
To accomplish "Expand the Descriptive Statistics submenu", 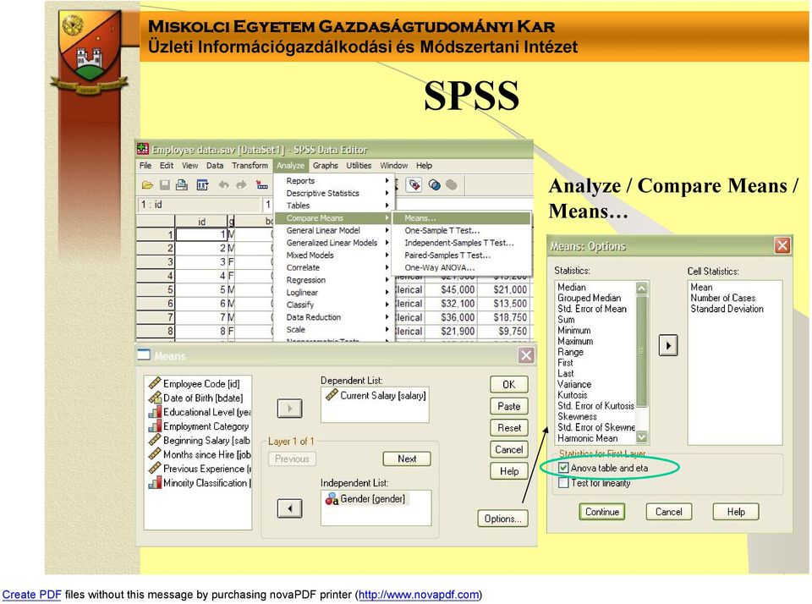I will (334, 193).
